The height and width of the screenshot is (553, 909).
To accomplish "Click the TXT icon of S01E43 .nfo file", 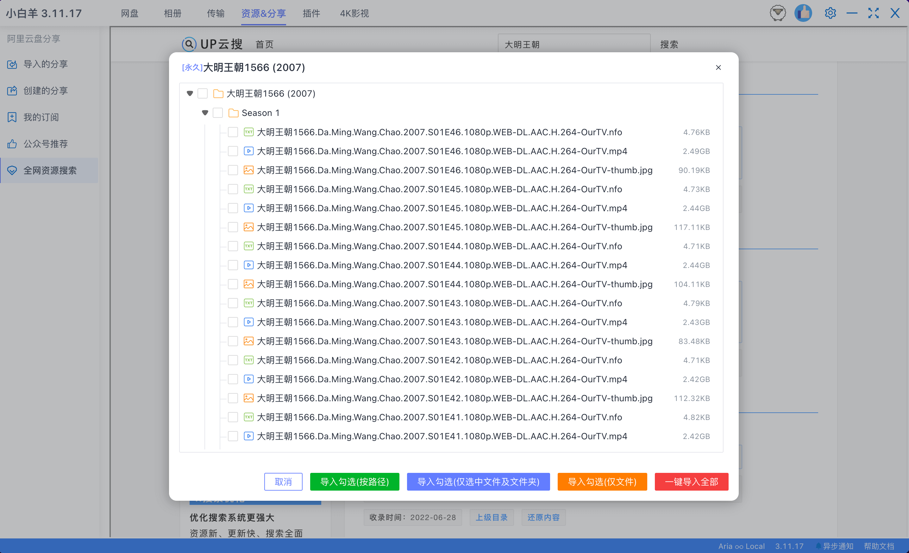I will coord(249,303).
